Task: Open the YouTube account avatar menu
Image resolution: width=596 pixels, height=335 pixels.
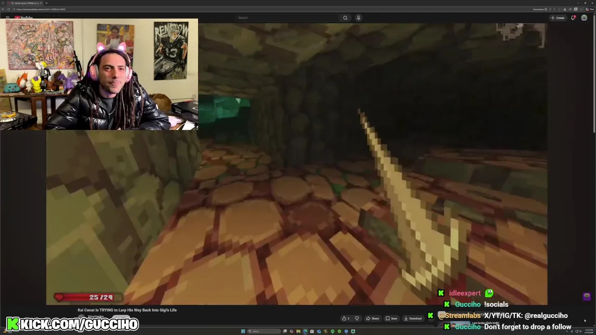Action: coord(584,18)
